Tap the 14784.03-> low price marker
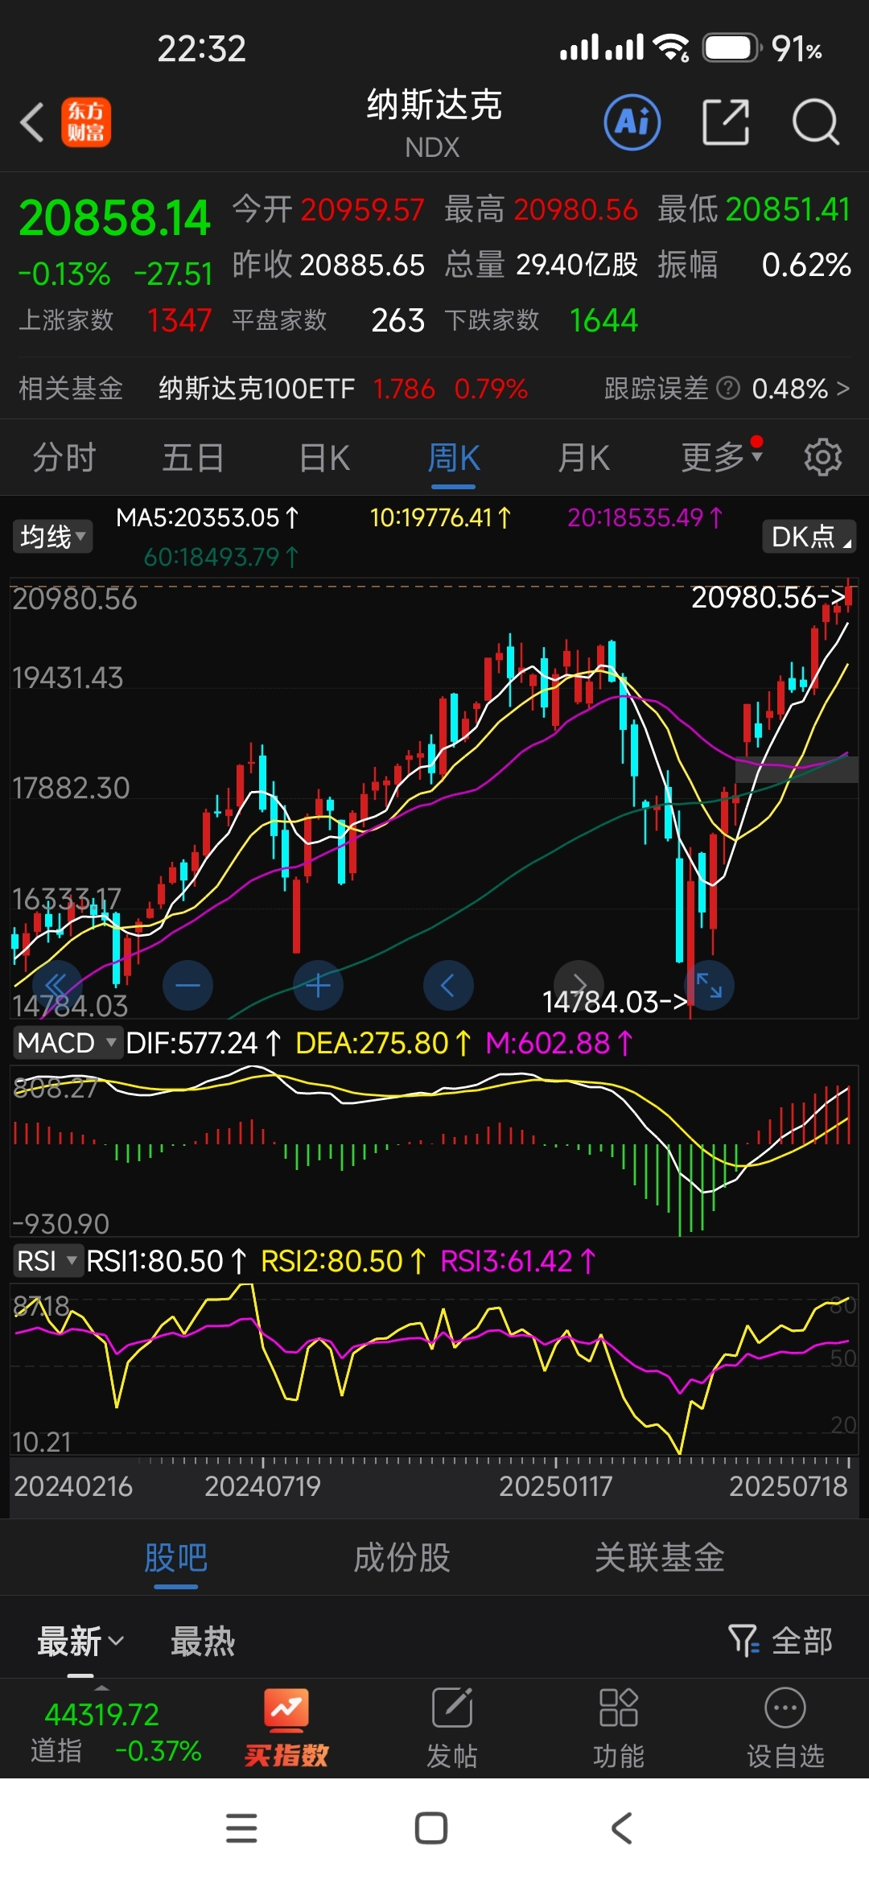Viewport: 869px width, 1883px height. (x=615, y=1002)
